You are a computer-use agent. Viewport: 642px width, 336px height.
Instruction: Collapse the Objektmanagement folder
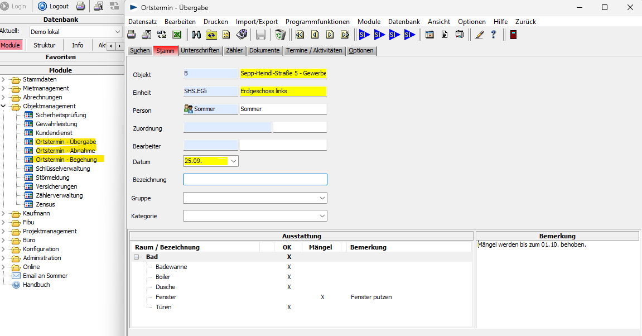[3, 106]
